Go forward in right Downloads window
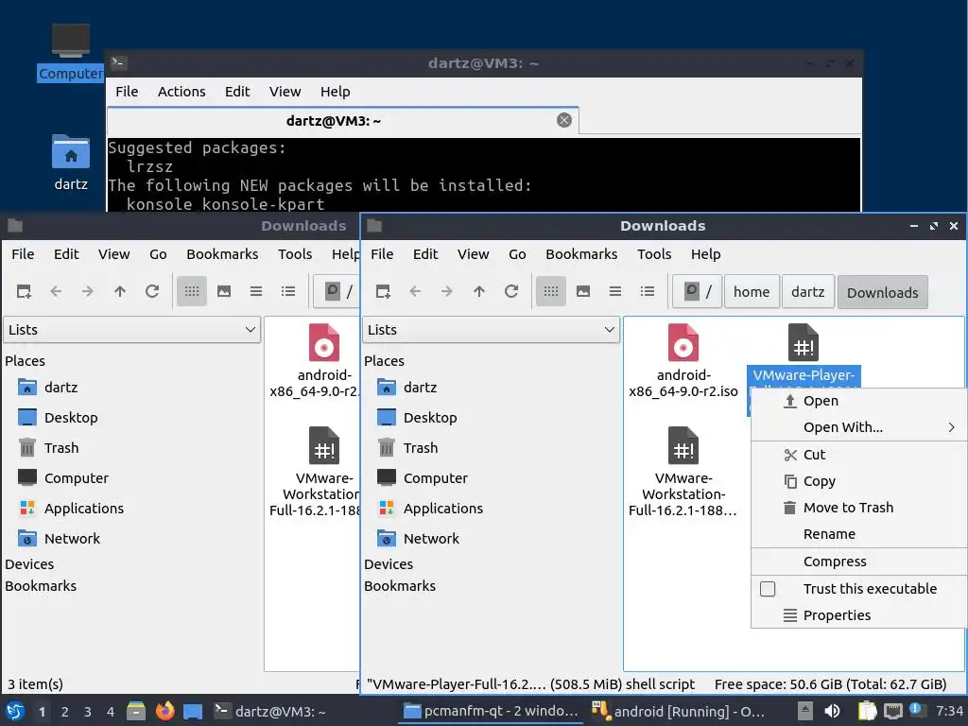The image size is (968, 726). pos(447,291)
